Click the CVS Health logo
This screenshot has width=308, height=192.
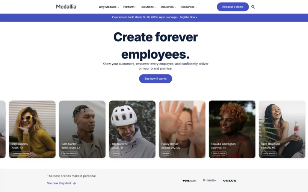(189, 181)
